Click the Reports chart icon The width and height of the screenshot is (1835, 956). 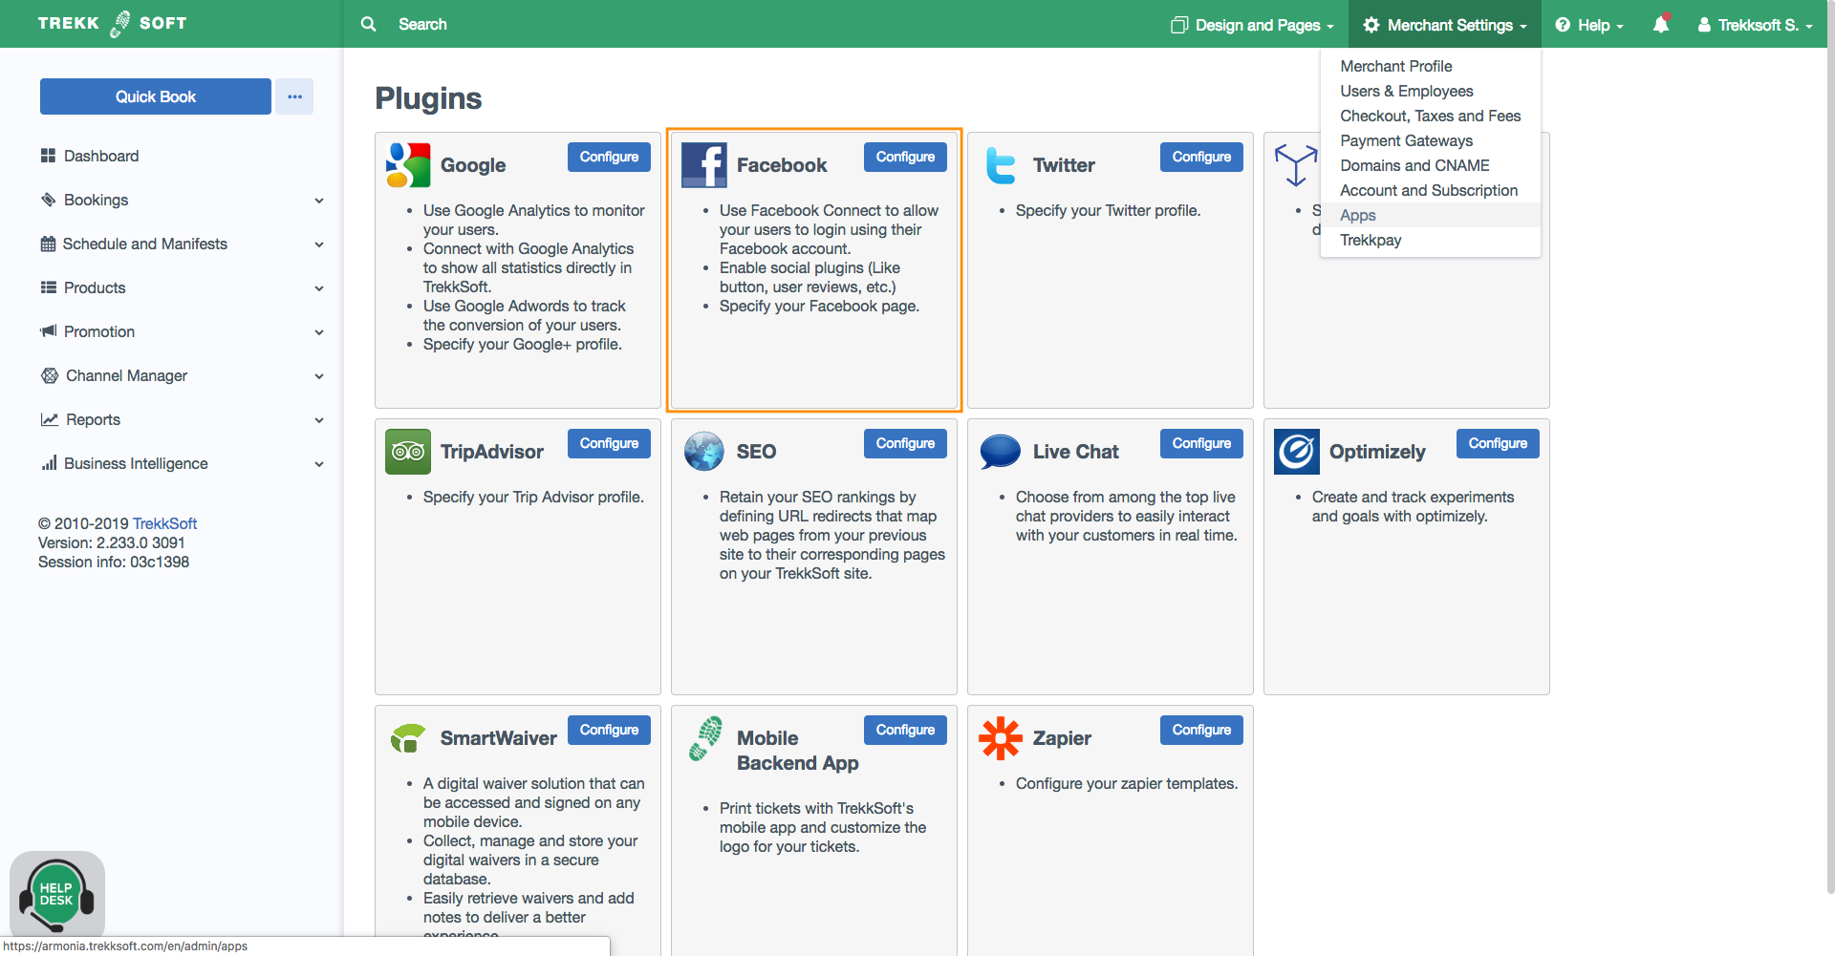49,419
